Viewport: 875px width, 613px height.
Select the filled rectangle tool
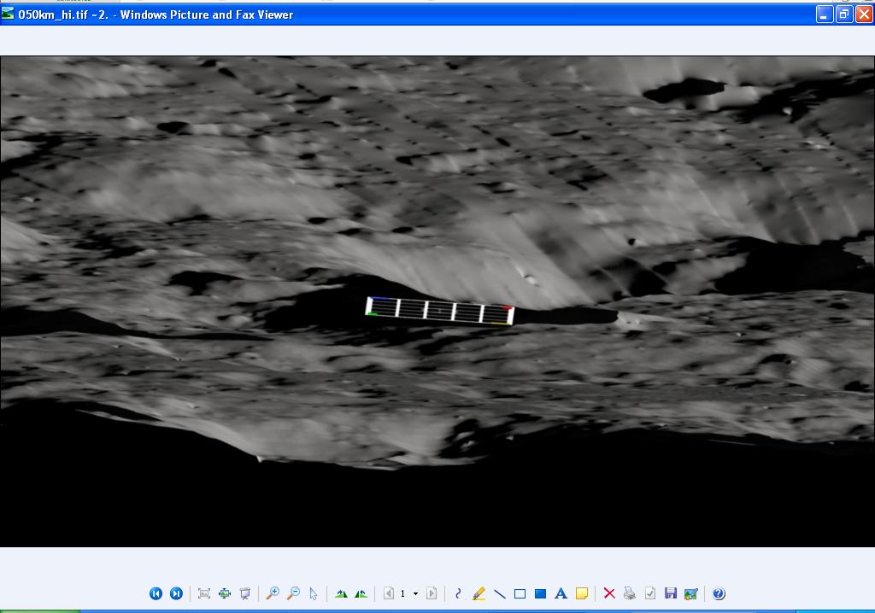(540, 593)
